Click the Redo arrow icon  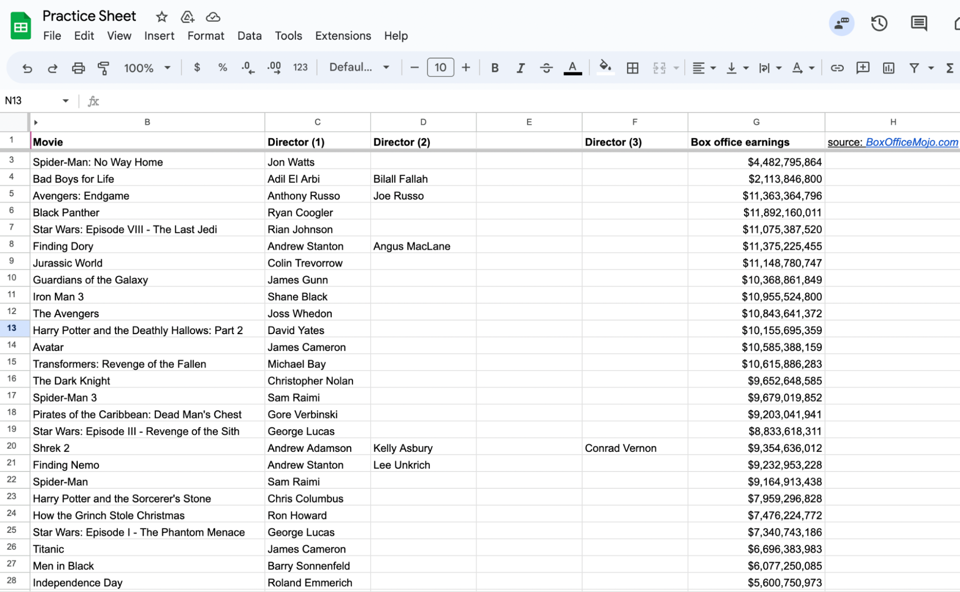coord(52,68)
